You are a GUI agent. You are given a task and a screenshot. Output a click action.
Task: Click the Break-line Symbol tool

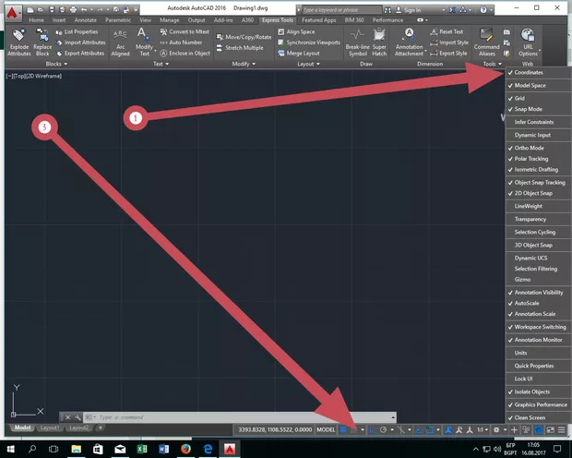click(357, 43)
